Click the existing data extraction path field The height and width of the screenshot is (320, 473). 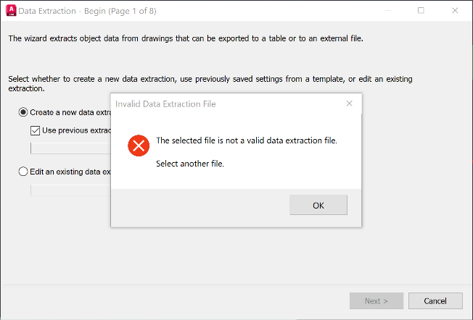coord(70,190)
